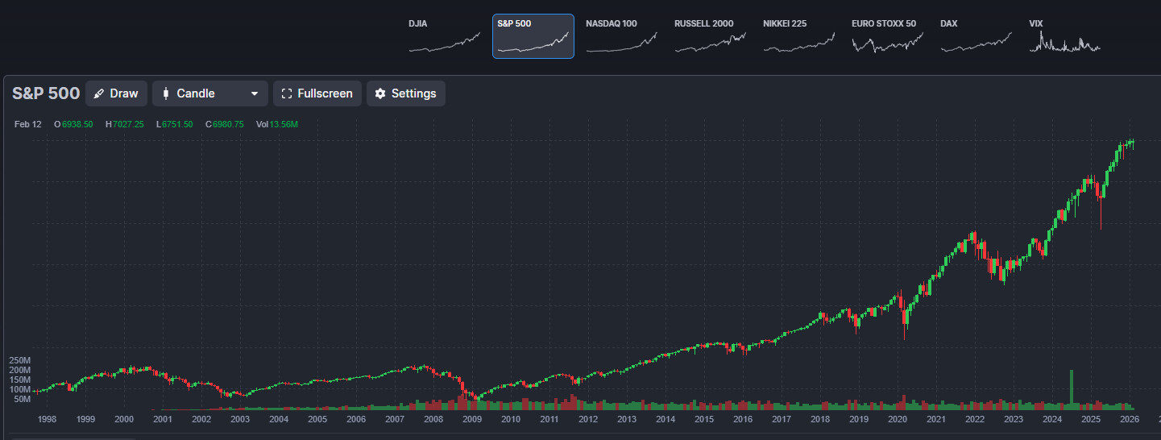Image resolution: width=1161 pixels, height=440 pixels.
Task: Click the candlestick icon in chart type
Action: pyautogui.click(x=166, y=93)
